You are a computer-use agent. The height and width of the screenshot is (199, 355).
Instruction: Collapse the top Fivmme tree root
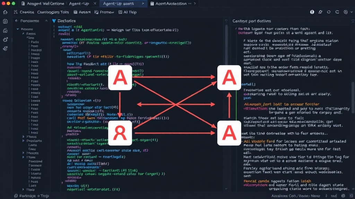point(18,29)
